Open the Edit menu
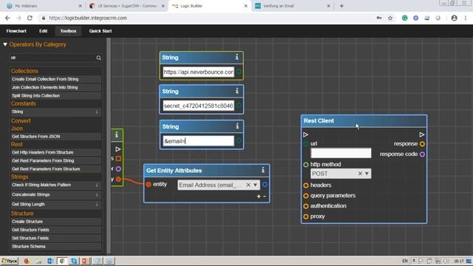Viewport: 473px width, 266px height. [x=43, y=31]
